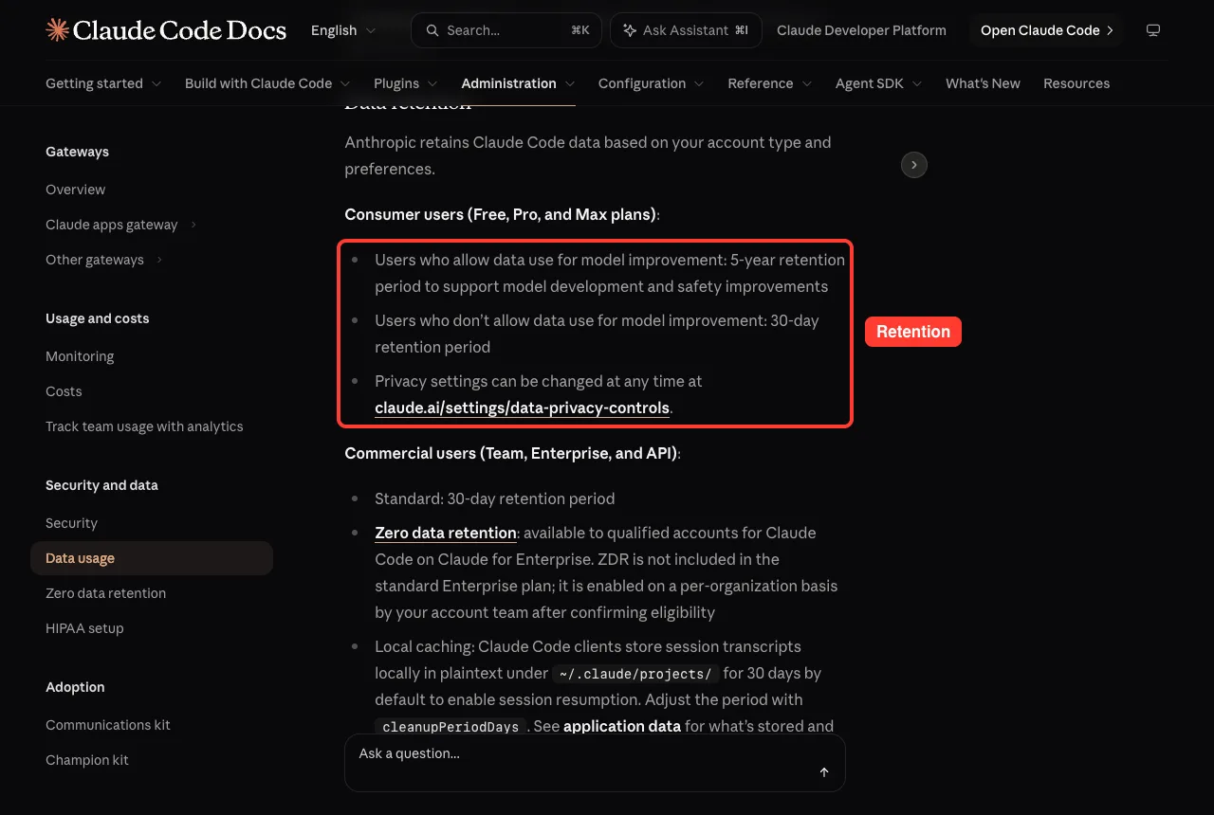Open the Zero data retention inline link
This screenshot has height=815, width=1214.
click(446, 533)
